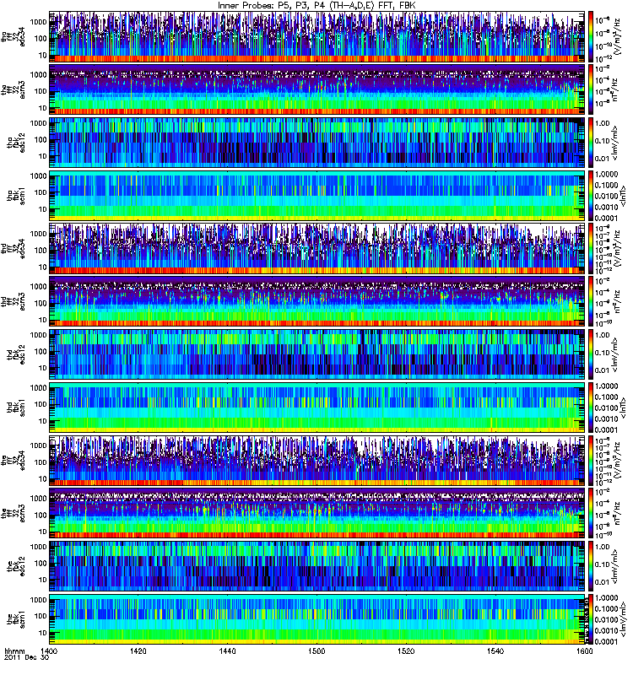Click the 1400 time axis label
This screenshot has width=633, height=675.
49,651
